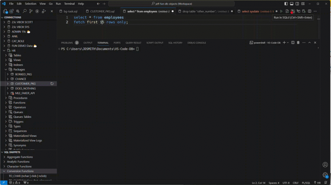Open the File menu
This screenshot has width=331, height=185.
(x=11, y=4)
